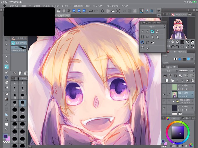This screenshot has height=148, width=198.
Task: Open the レイヤー menu
Action: point(66,6)
